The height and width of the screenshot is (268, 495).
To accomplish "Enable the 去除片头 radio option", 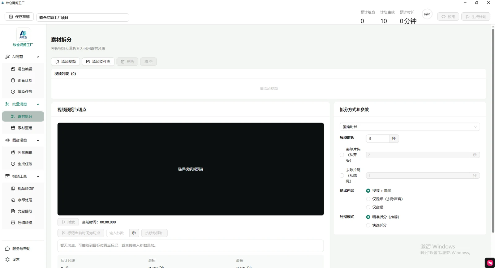I will click(342, 155).
